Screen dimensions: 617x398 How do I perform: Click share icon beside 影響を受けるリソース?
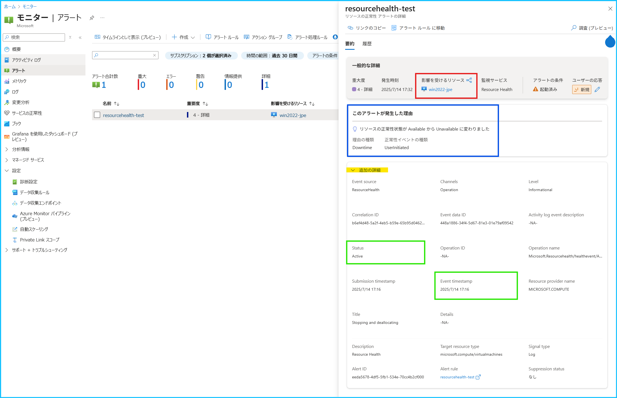469,80
